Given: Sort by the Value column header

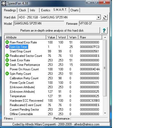Looking at the screenshot, I should [51, 37].
